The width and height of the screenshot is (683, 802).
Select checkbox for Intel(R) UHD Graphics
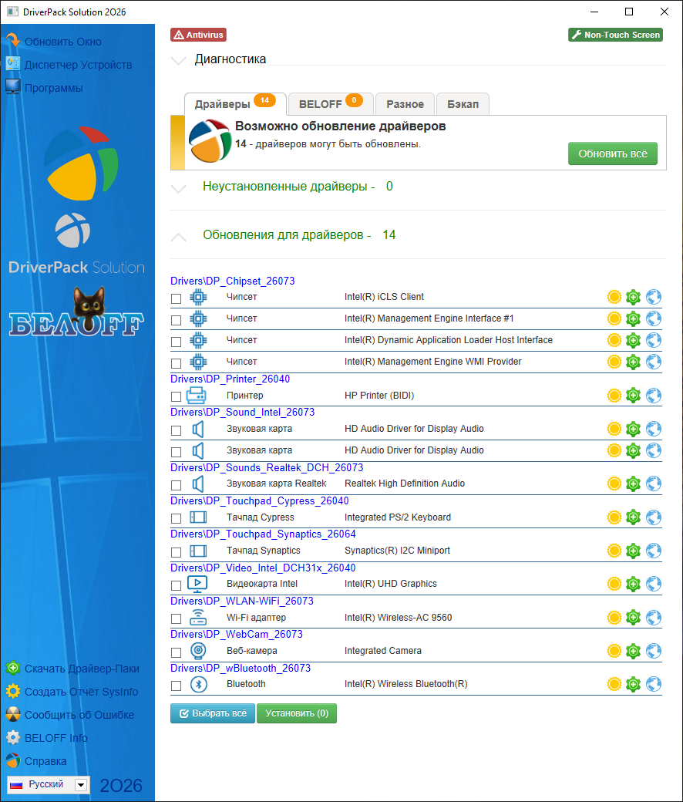click(x=176, y=585)
